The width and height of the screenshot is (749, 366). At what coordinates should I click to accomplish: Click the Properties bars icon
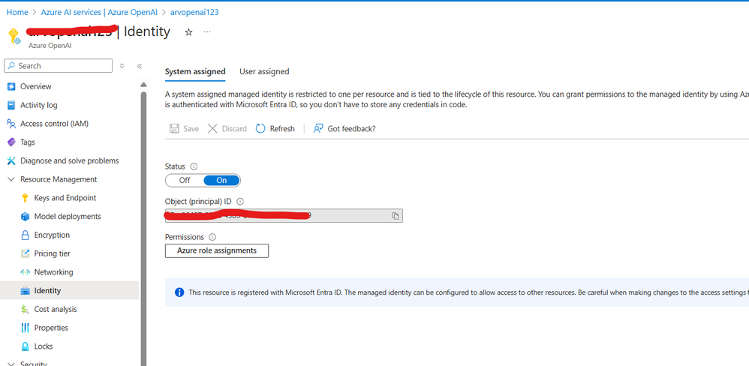(x=26, y=328)
